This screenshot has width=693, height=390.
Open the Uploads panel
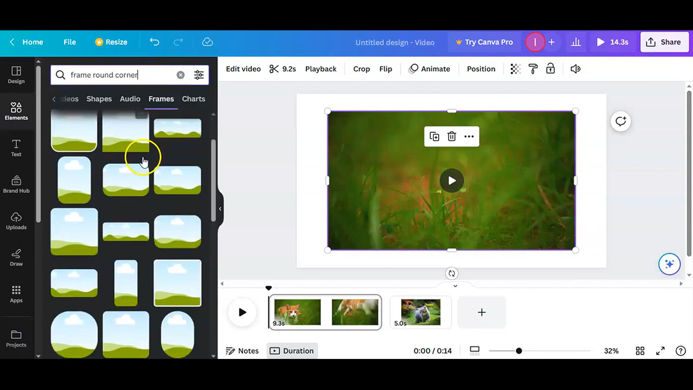click(x=16, y=221)
